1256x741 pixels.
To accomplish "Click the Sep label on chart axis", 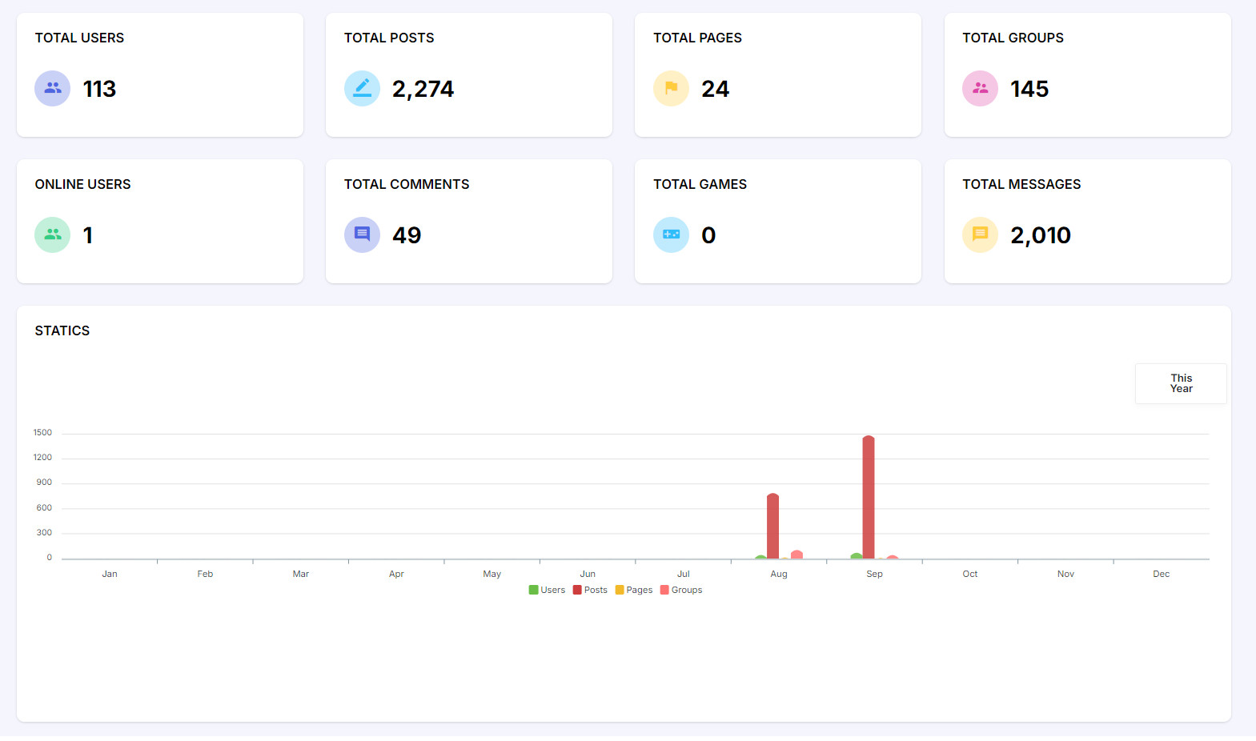I will pos(874,574).
